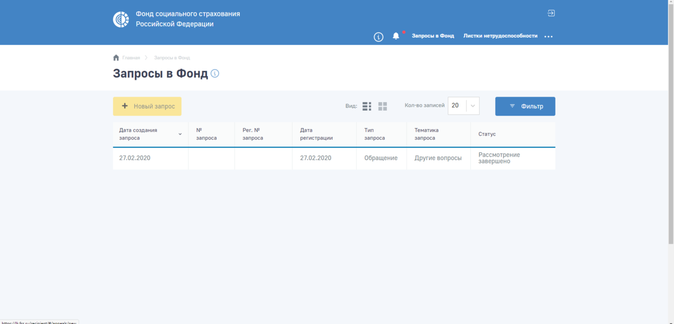Open Листки нетрудоспособности menu item

click(500, 36)
